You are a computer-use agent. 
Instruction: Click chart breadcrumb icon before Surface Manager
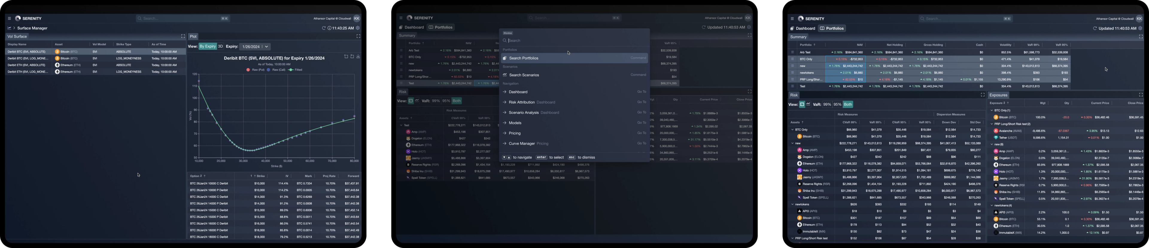(9, 28)
